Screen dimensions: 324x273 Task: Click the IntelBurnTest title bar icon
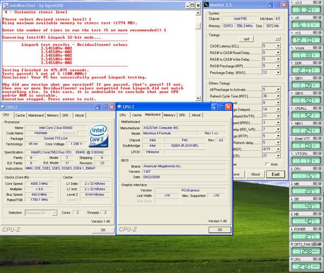5,5
